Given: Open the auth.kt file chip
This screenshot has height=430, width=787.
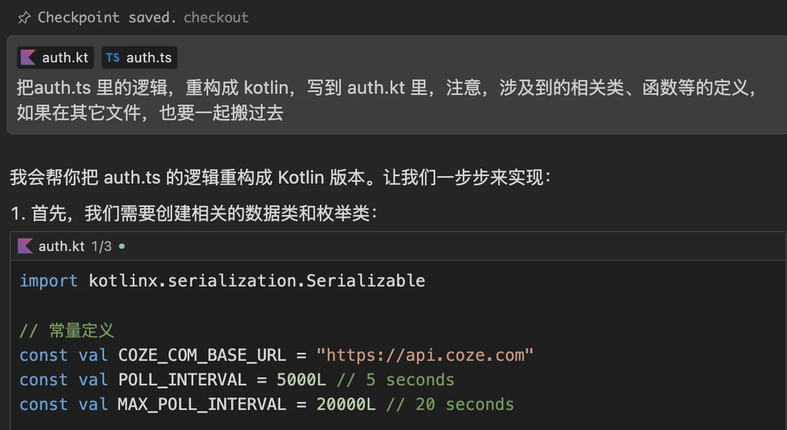Looking at the screenshot, I should (x=65, y=57).
